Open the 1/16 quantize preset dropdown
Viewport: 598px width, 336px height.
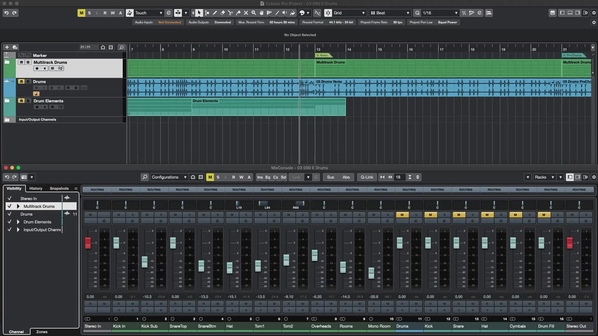[440, 13]
